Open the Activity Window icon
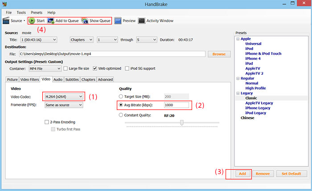The height and width of the screenshot is (191, 312). click(141, 20)
